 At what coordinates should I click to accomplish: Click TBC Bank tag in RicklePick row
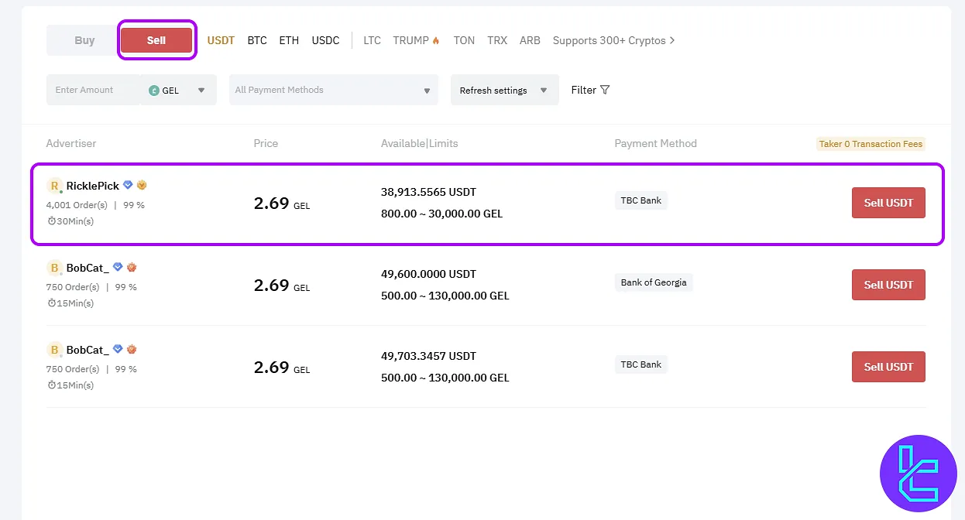641,200
